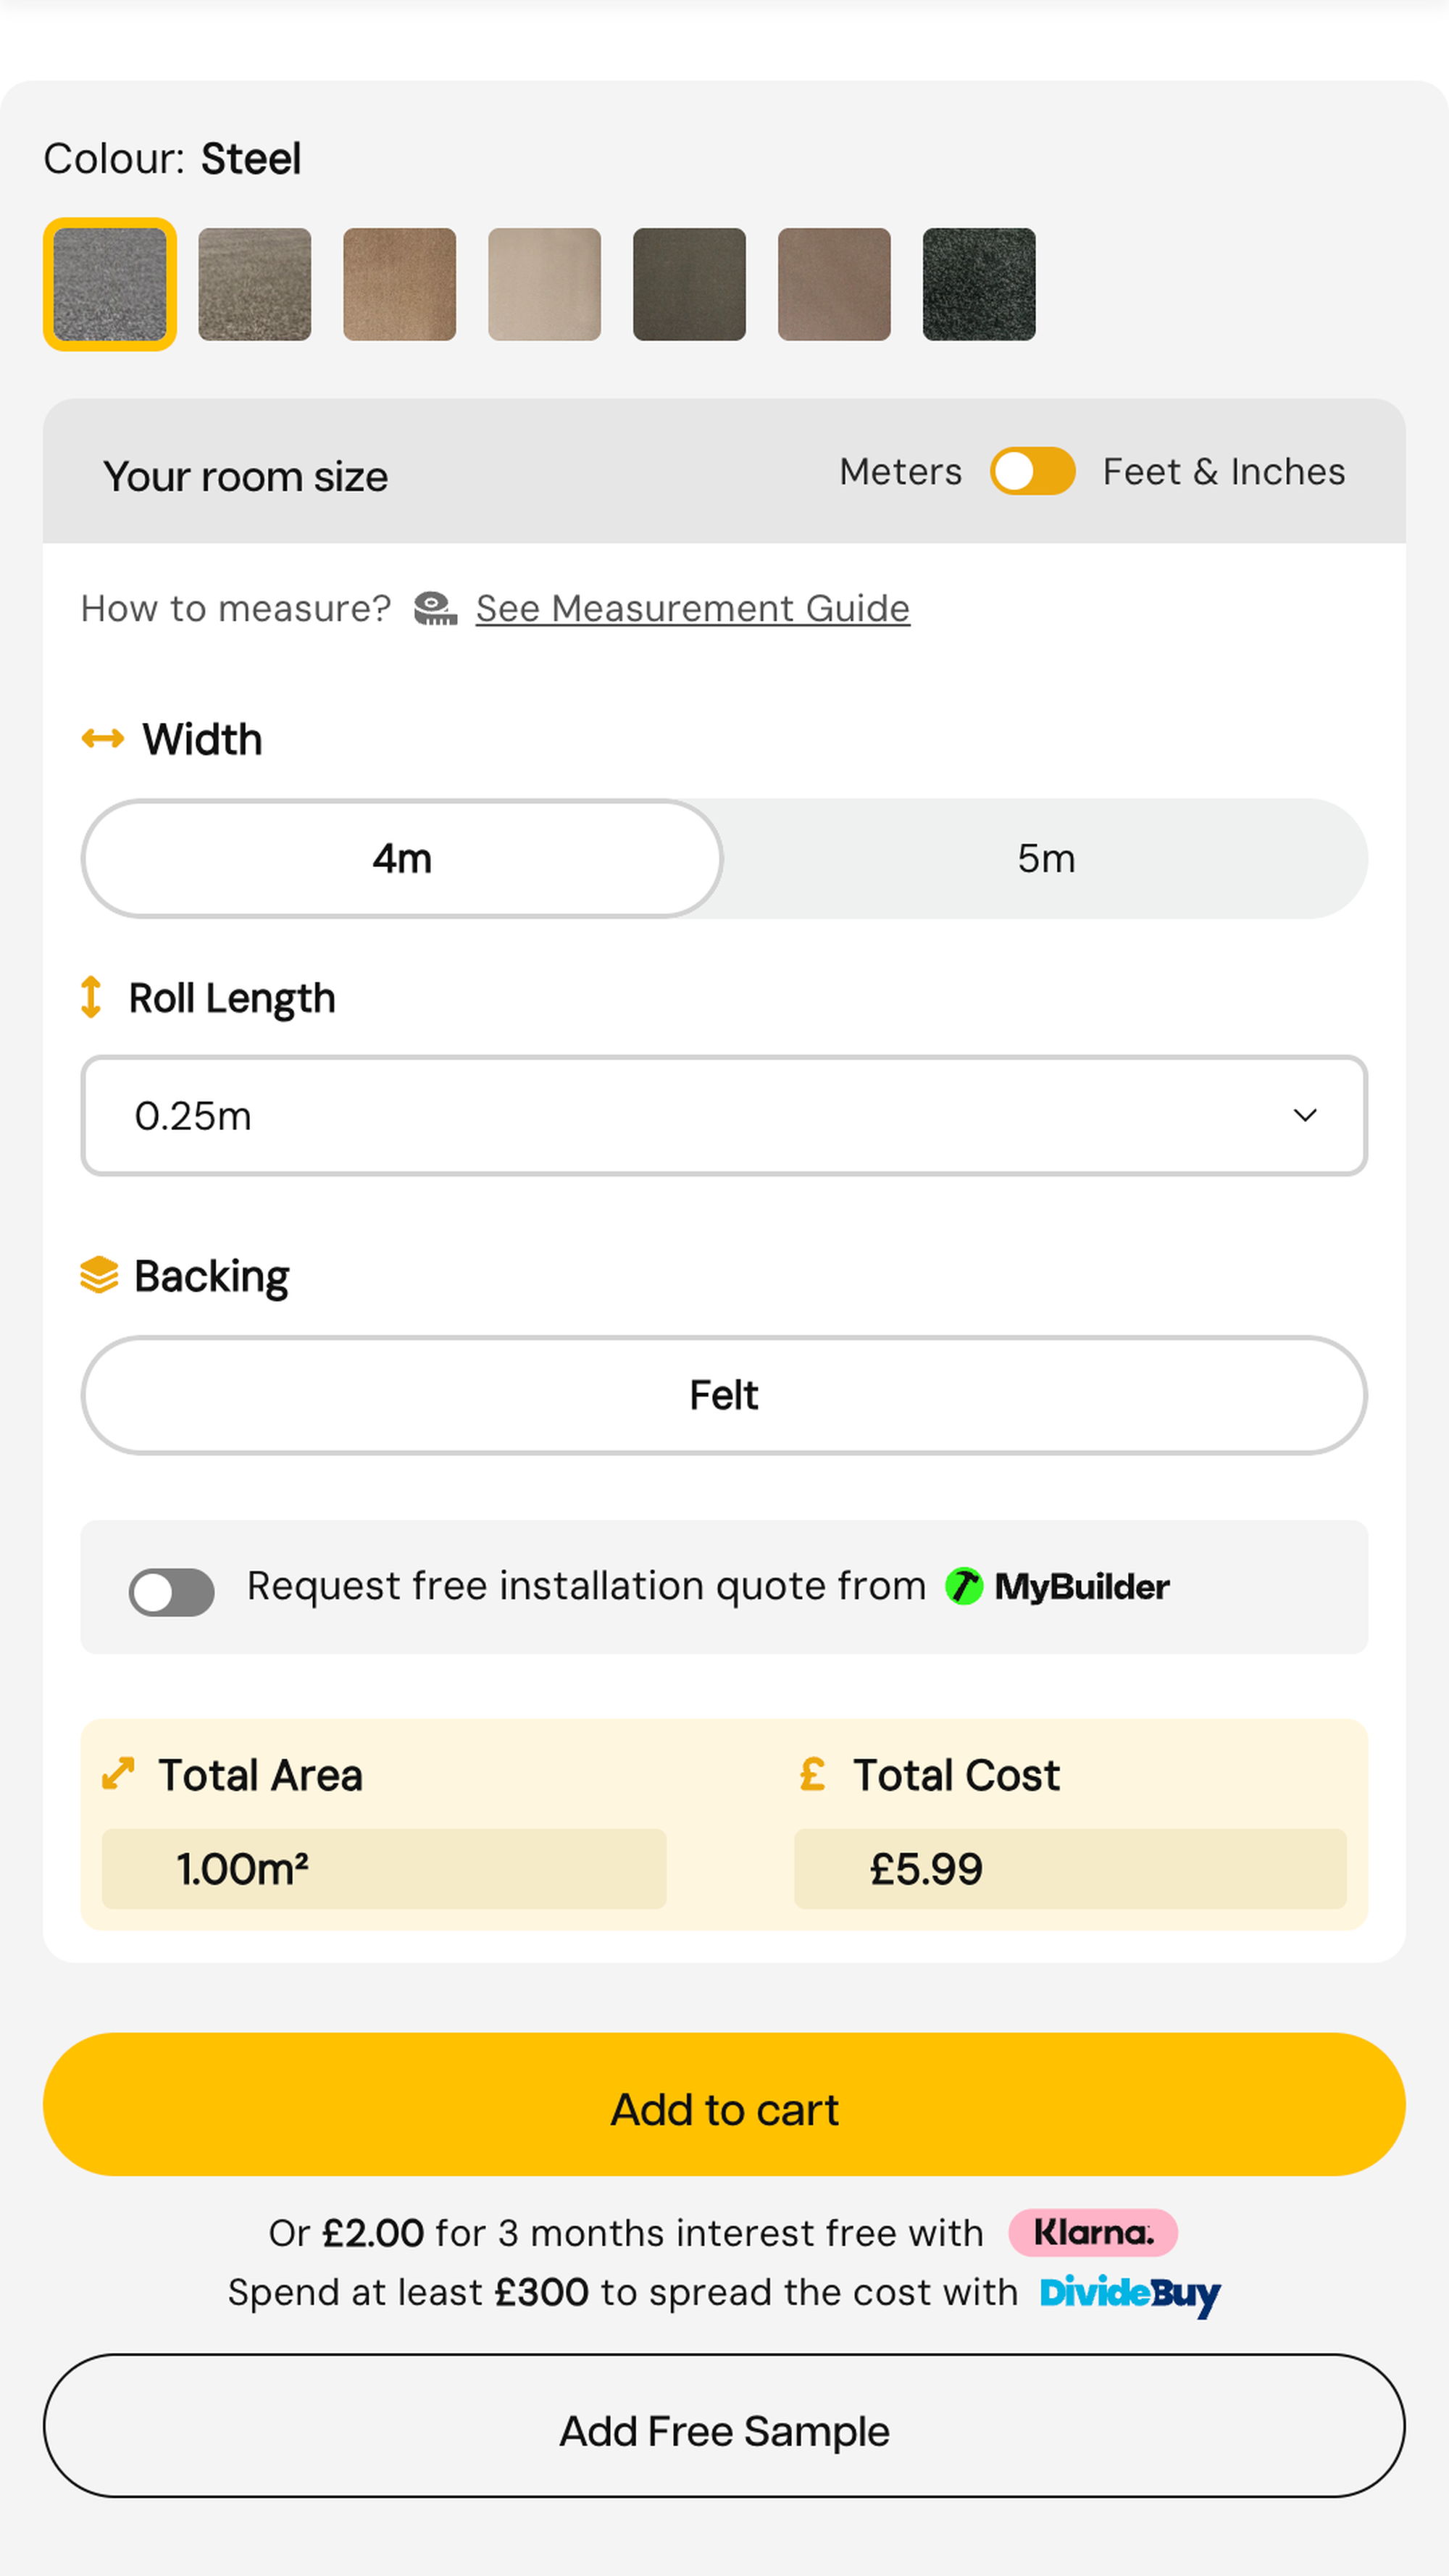The image size is (1449, 2576).
Task: Toggle Meters to Feet & Inches switch
Action: click(x=1033, y=471)
